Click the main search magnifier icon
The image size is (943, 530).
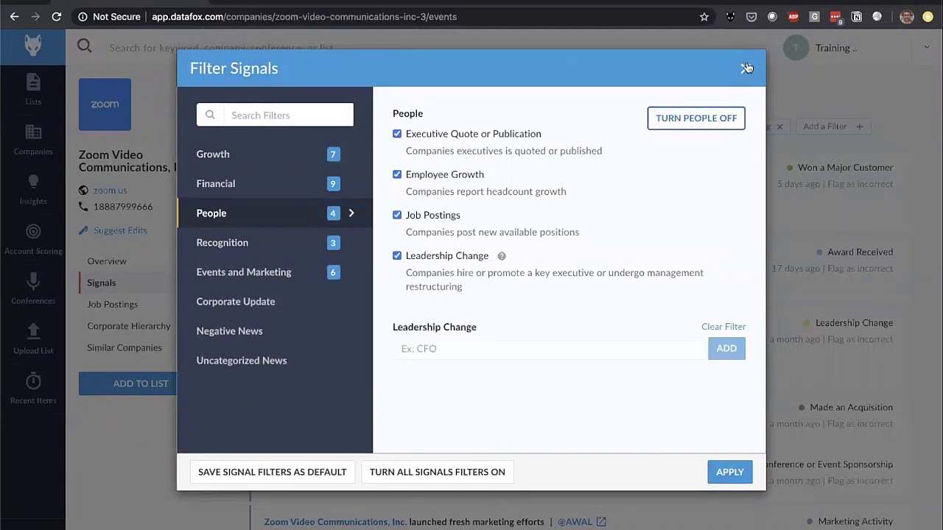85,47
